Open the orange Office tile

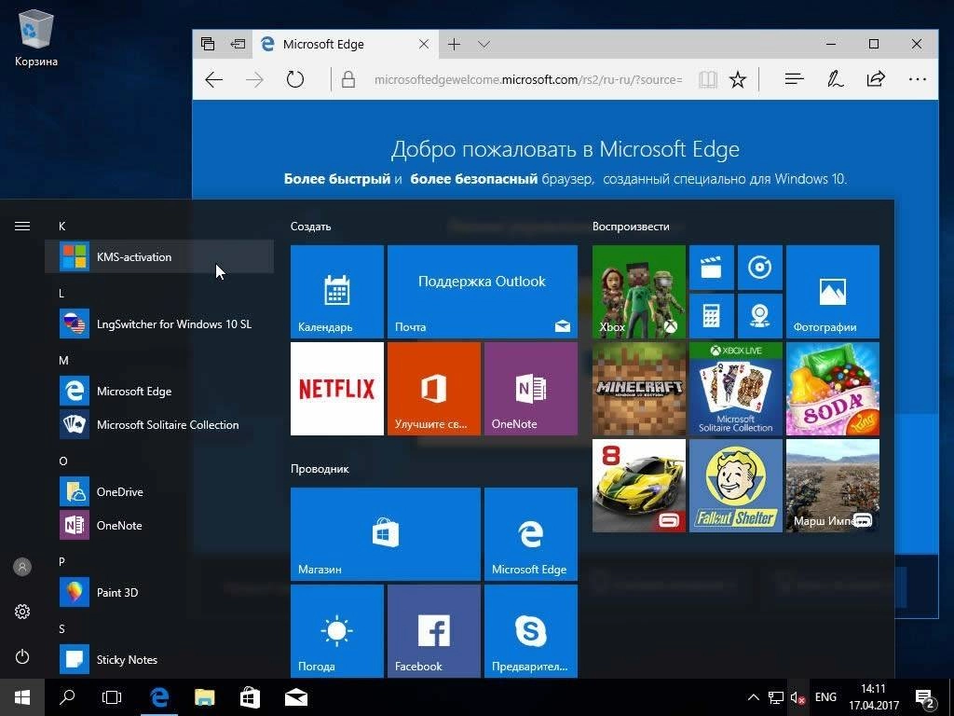(434, 389)
